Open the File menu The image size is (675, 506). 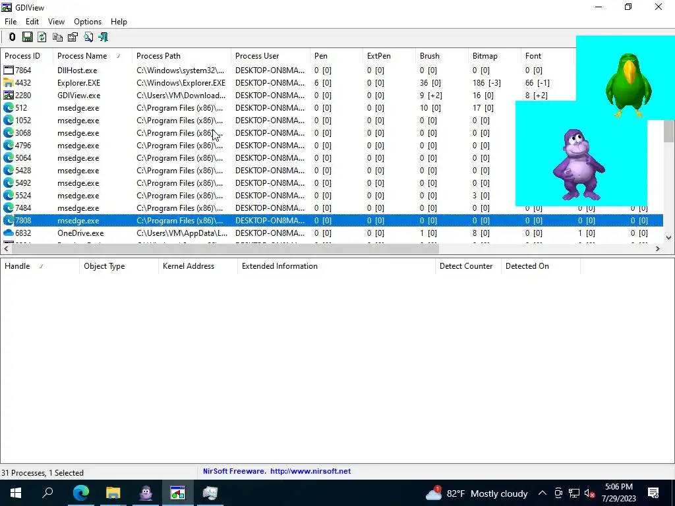(x=11, y=22)
